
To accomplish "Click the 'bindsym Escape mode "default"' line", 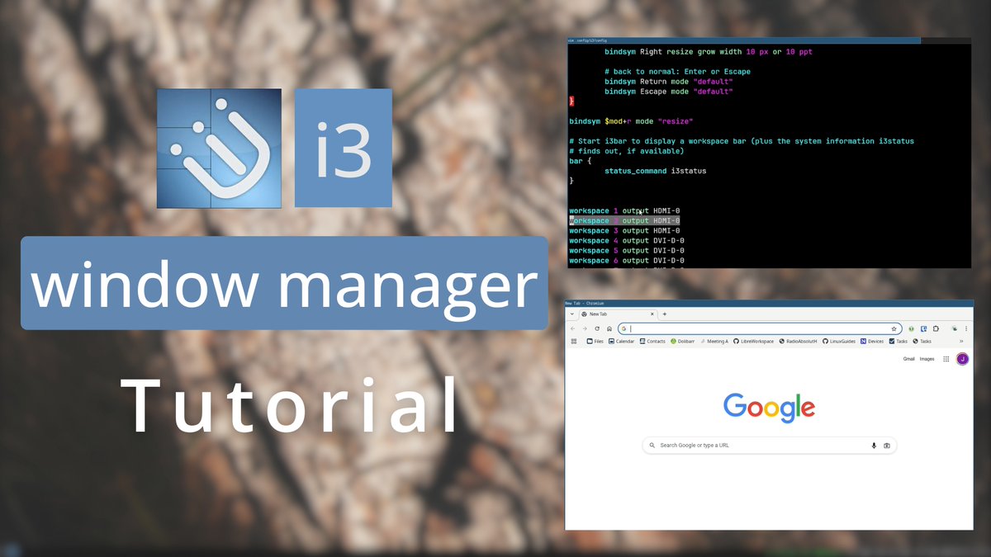I will [669, 92].
